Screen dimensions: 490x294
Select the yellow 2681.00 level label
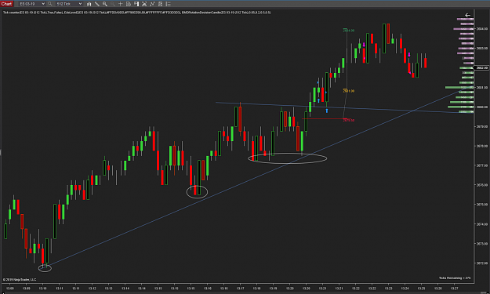(x=348, y=91)
